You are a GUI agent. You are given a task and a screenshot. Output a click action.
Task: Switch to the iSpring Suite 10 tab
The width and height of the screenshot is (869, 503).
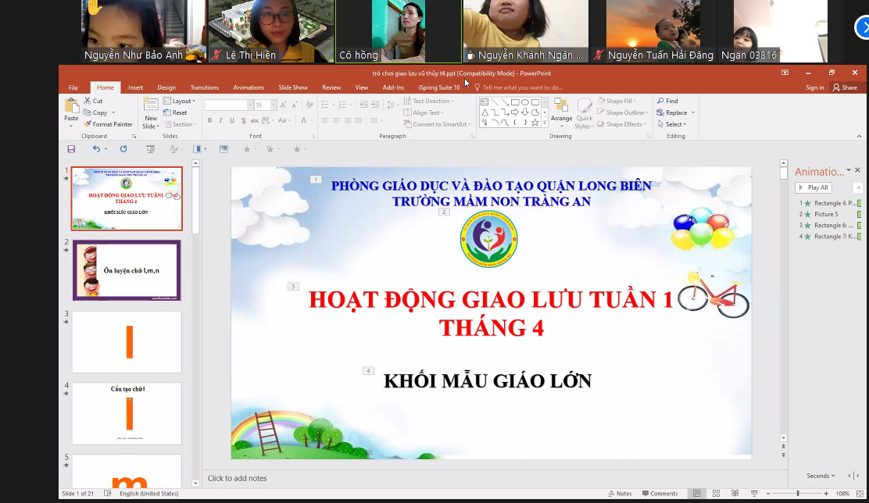click(x=438, y=87)
